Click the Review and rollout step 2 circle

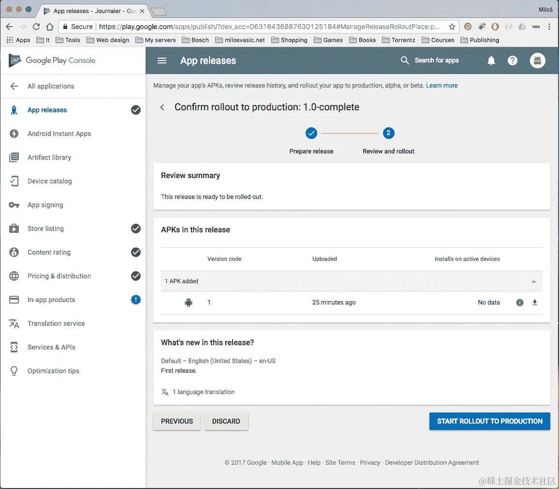tap(389, 133)
